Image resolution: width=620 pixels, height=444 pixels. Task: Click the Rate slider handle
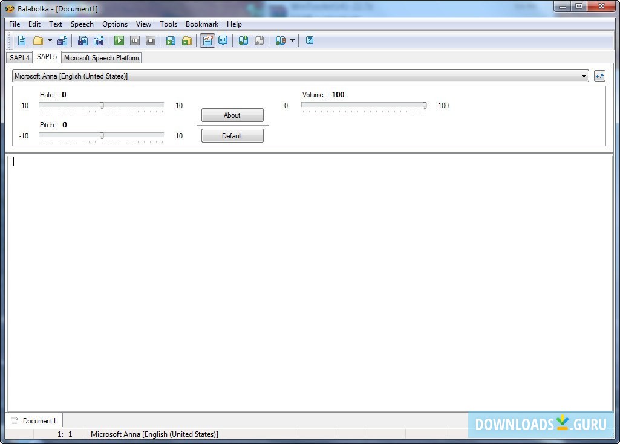pyautogui.click(x=102, y=106)
